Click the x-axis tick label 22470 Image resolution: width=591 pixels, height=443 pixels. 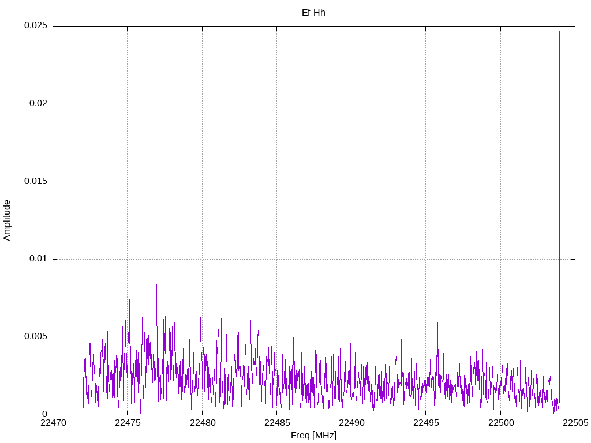[53, 423]
